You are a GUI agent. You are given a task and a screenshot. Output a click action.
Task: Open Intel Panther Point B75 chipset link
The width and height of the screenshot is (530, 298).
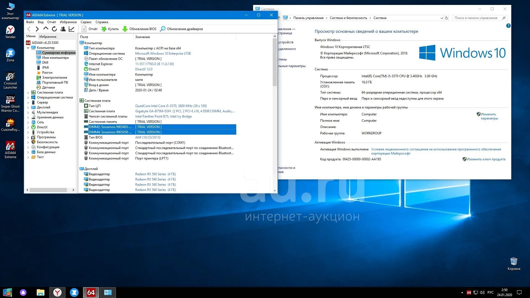(163, 116)
